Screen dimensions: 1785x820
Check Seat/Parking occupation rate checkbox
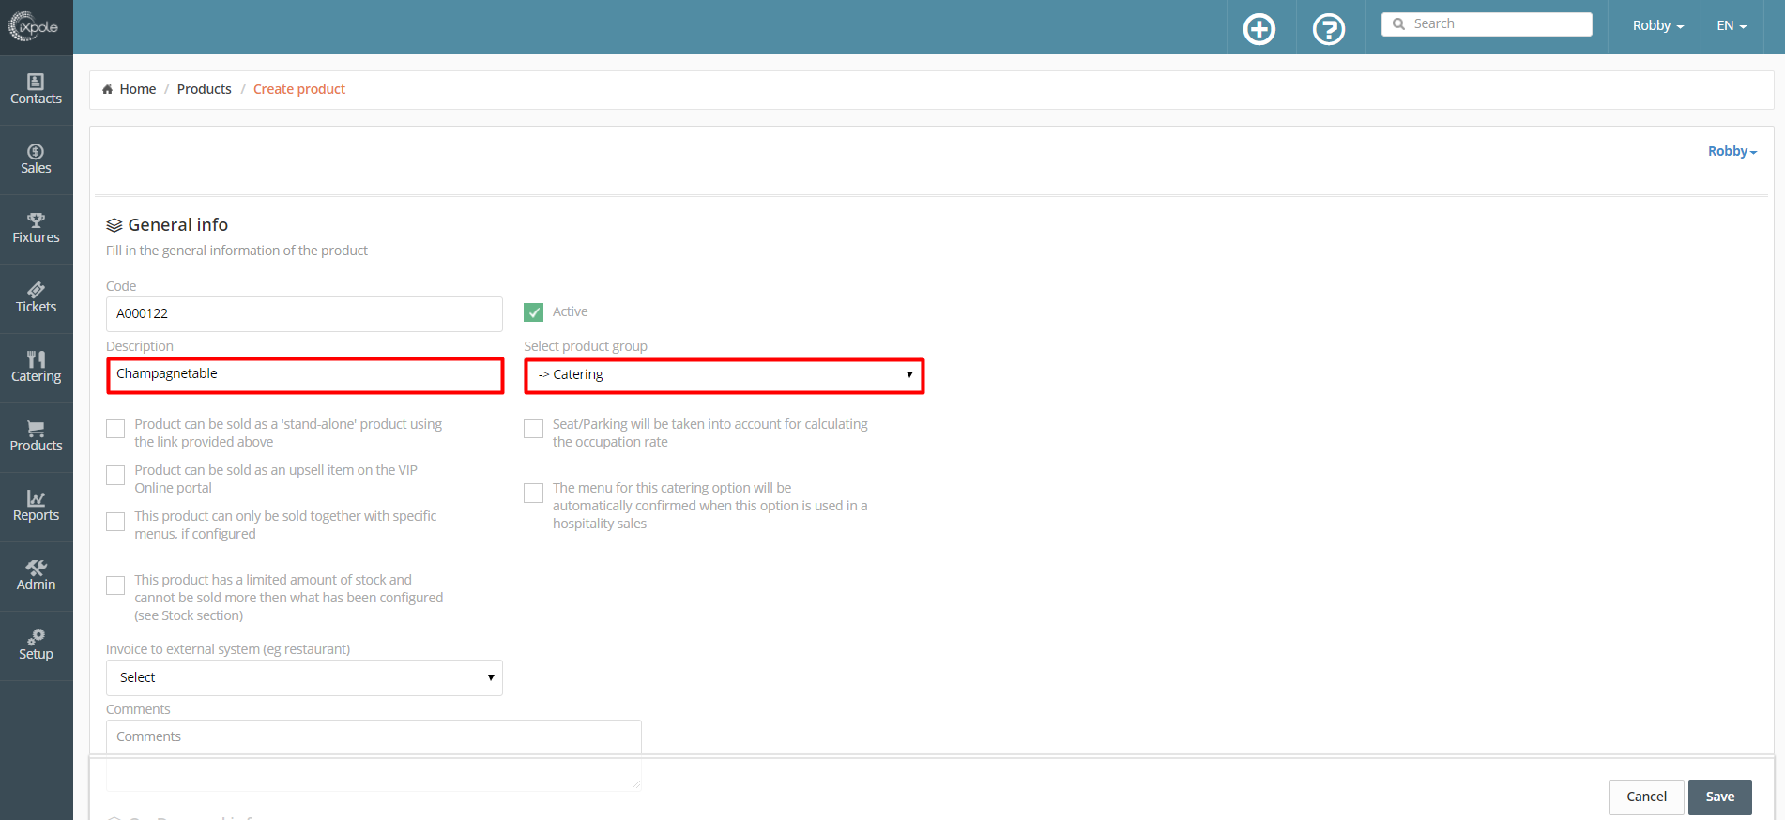click(534, 429)
